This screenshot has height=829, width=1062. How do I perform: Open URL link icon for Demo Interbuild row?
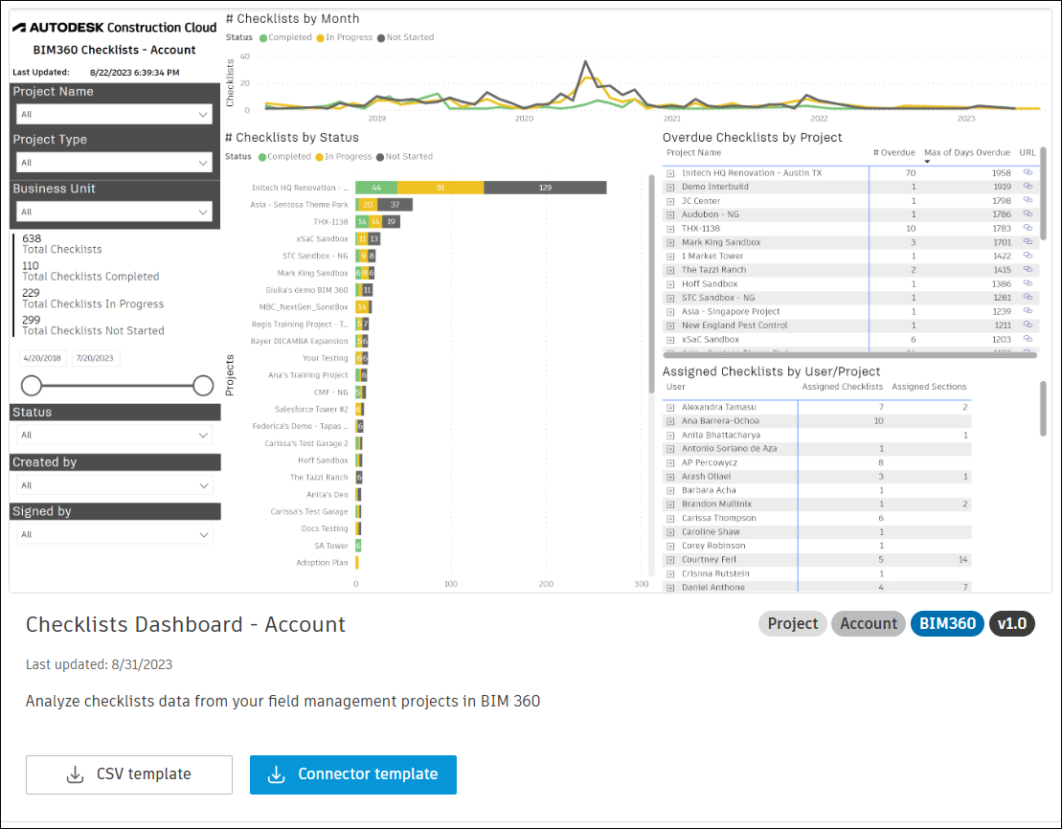point(1028,186)
